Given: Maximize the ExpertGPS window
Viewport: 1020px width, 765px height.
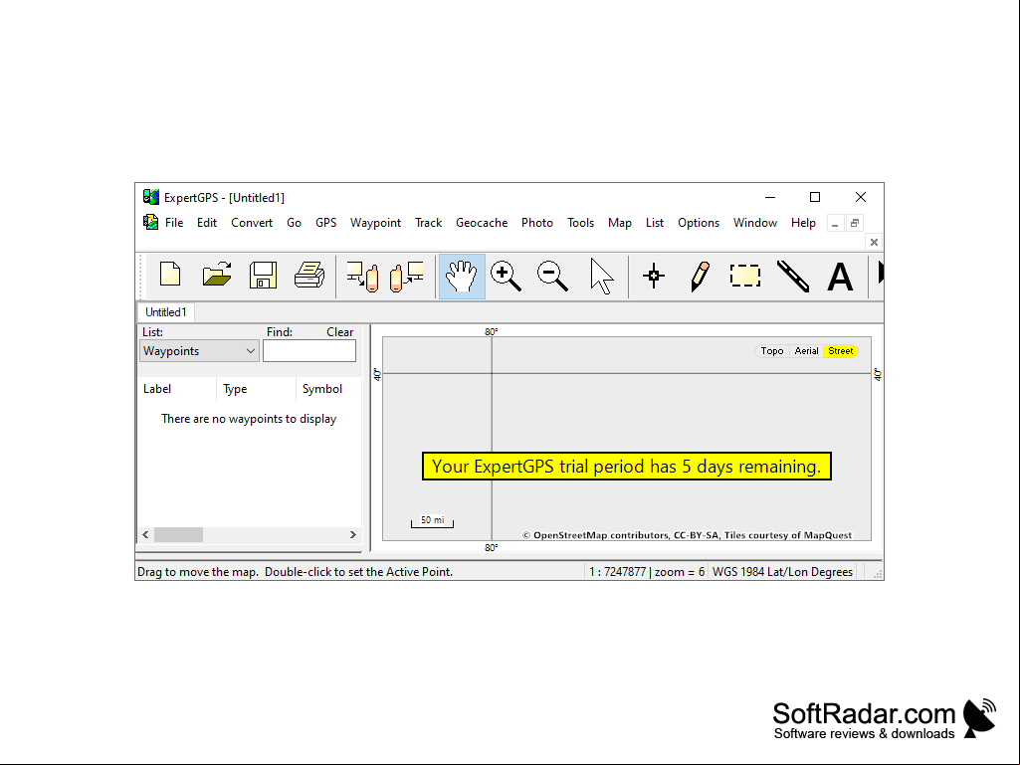Looking at the screenshot, I should (814, 197).
